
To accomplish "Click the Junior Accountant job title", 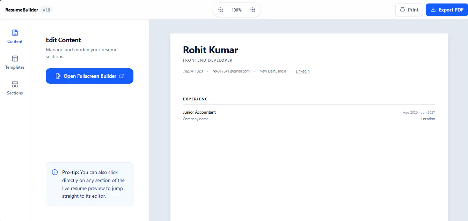I will (199, 112).
